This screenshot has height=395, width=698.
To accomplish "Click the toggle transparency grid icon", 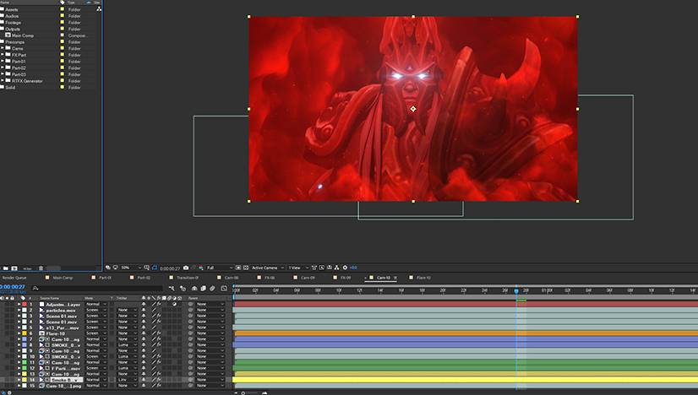I will click(x=246, y=268).
